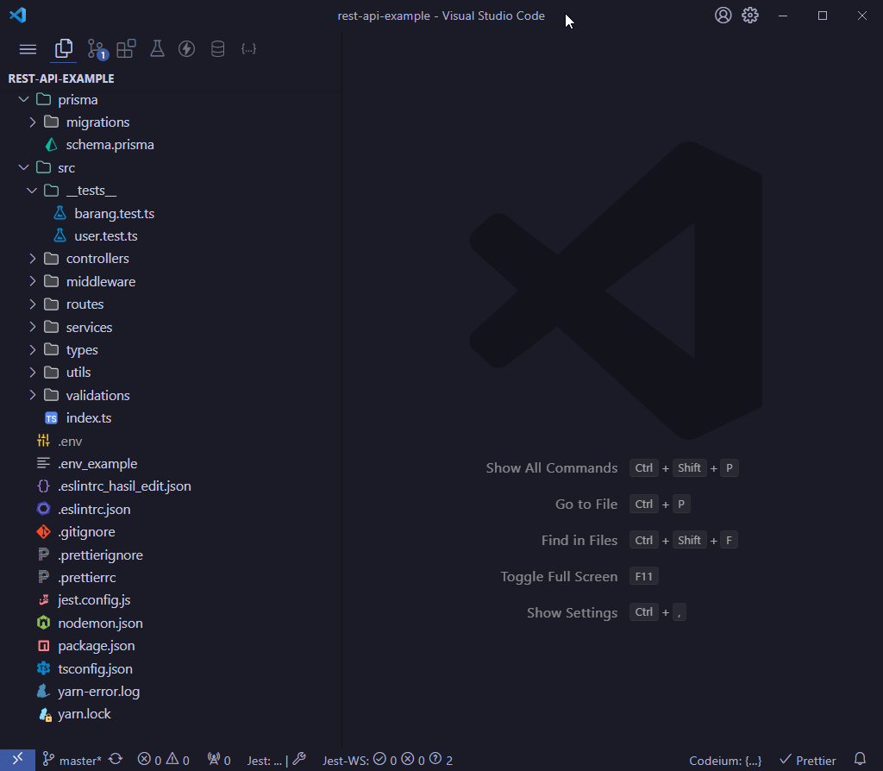Expand the routes folder chevron

tap(33, 304)
